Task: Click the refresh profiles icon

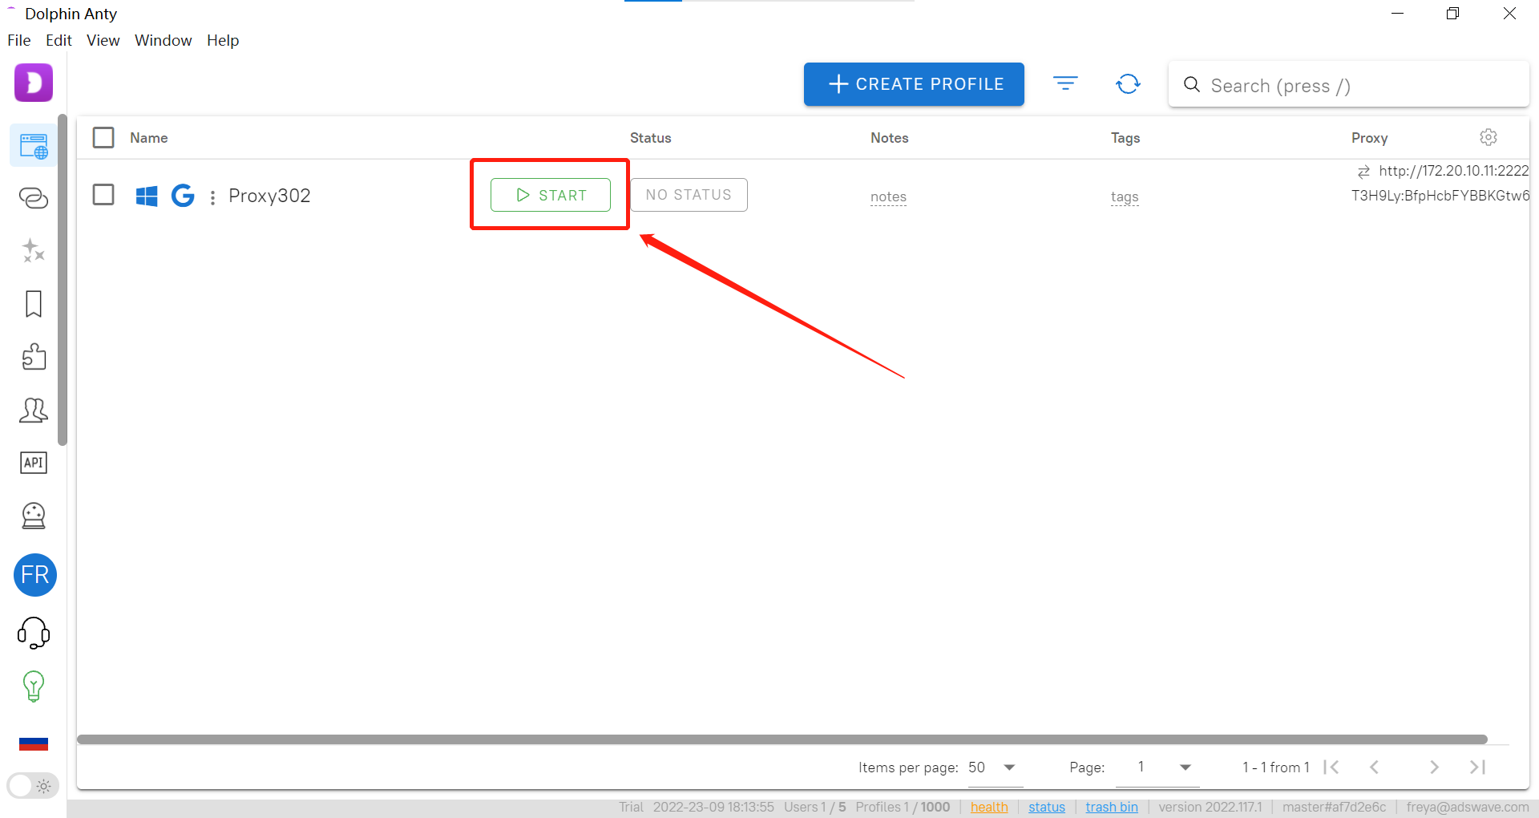Action: click(x=1128, y=84)
